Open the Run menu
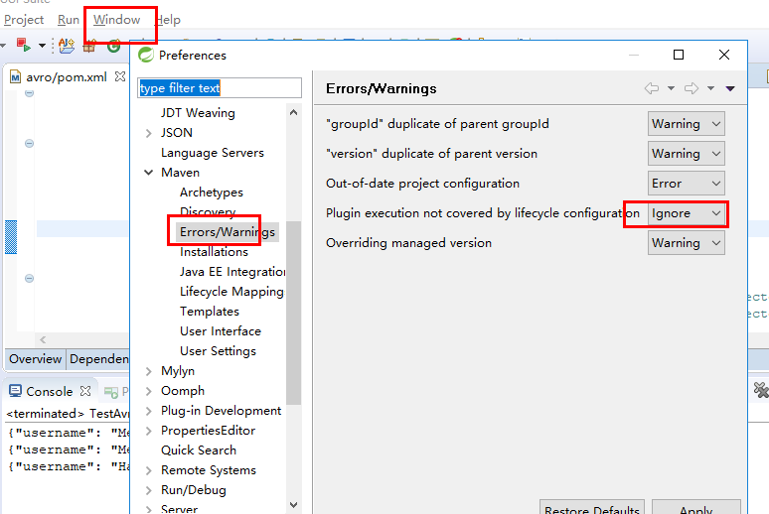The width and height of the screenshot is (769, 514). click(69, 20)
